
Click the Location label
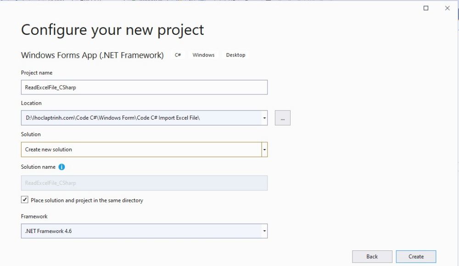pyautogui.click(x=31, y=103)
